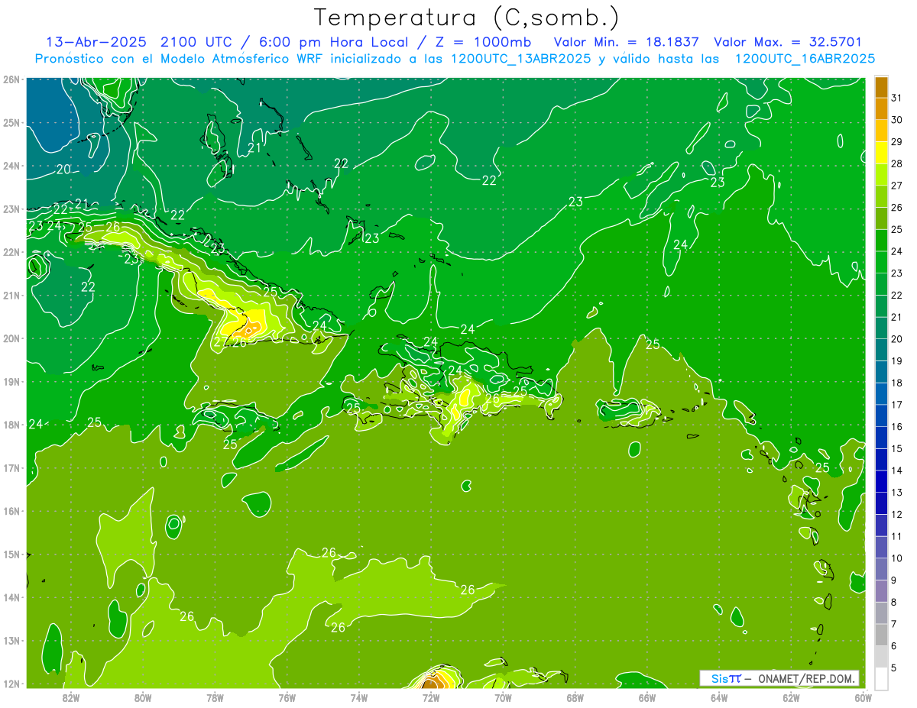Click the "24N" latitude axis label
917x708 pixels.
(11, 166)
